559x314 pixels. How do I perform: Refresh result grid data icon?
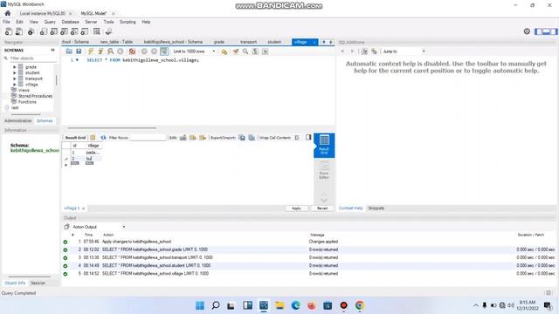[x=103, y=138]
